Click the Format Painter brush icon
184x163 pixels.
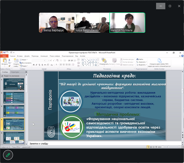(9, 66)
